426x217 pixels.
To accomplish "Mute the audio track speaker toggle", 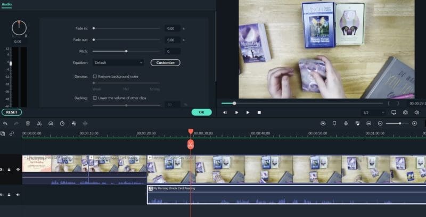I will pyautogui.click(x=18, y=195).
